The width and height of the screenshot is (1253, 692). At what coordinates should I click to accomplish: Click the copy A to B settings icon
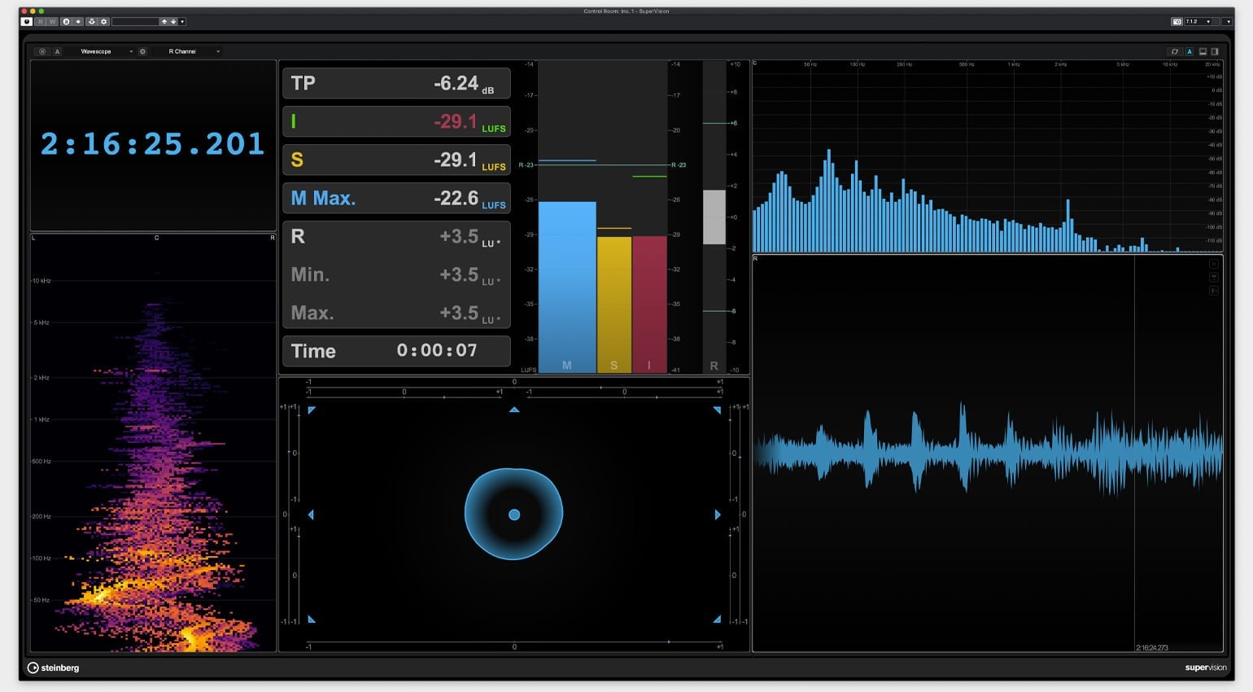(x=78, y=22)
